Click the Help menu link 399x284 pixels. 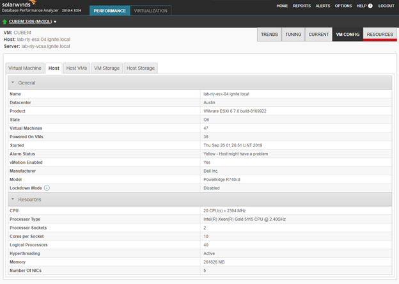pos(361,6)
